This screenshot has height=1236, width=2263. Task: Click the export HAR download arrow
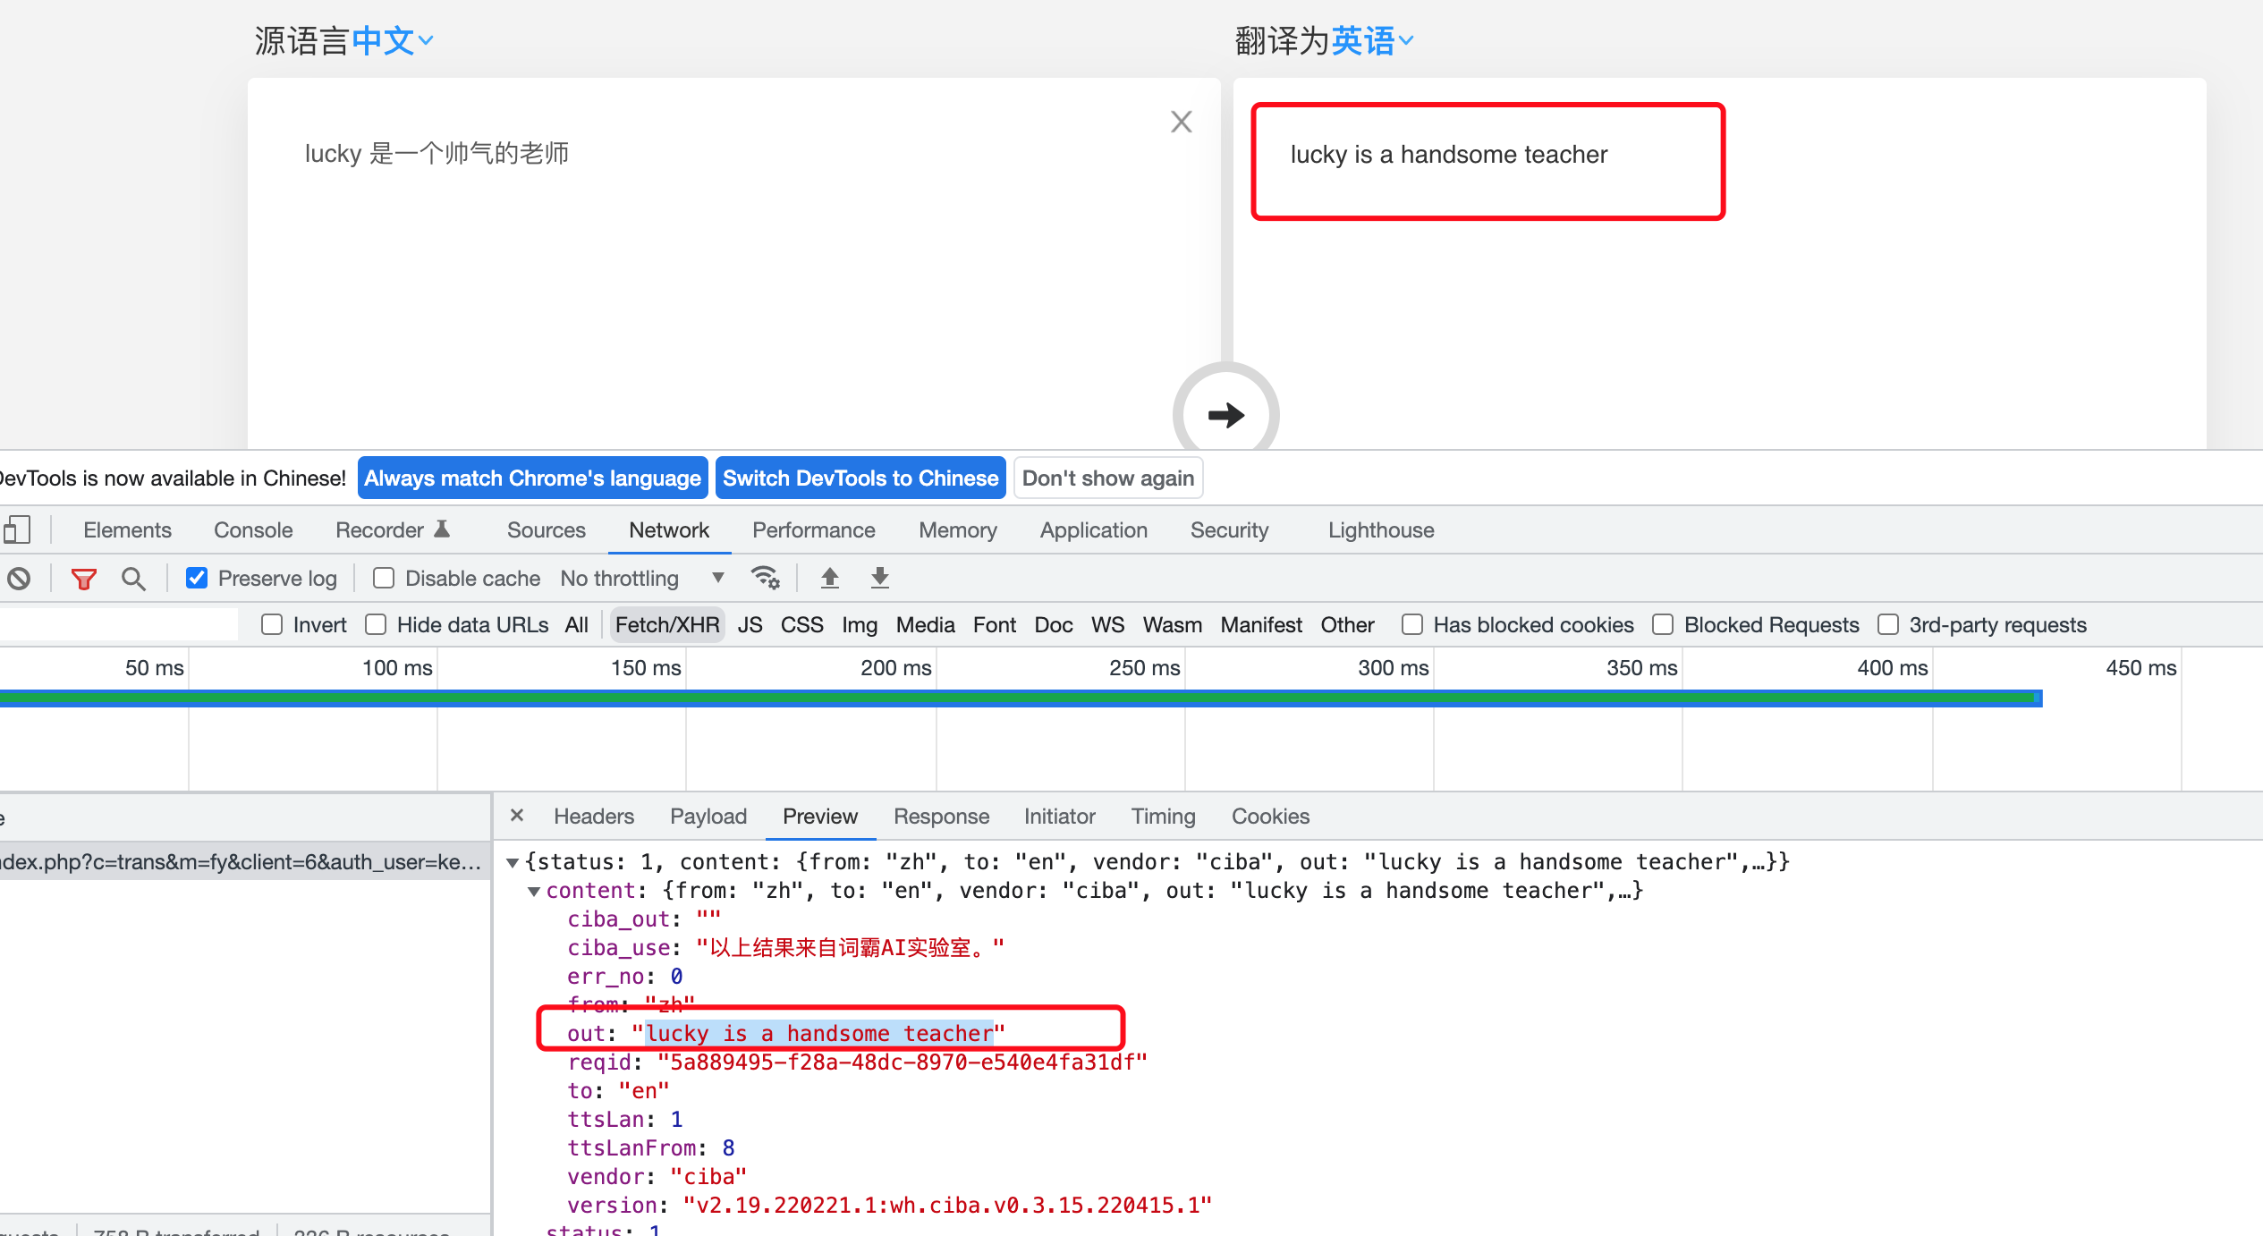(x=879, y=578)
